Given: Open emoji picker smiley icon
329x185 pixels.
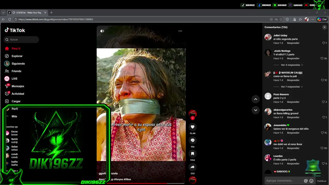Looking at the screenshot, I should [311, 181].
